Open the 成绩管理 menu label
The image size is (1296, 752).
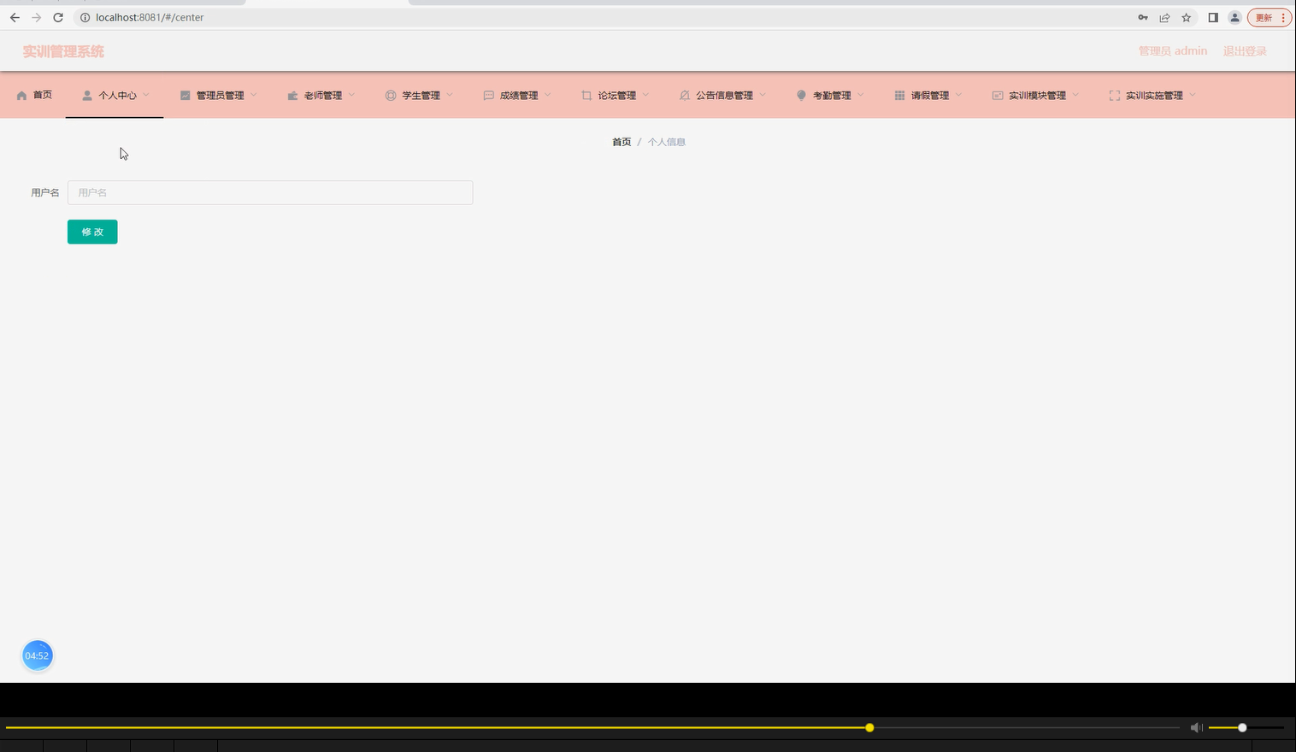pyautogui.click(x=519, y=96)
